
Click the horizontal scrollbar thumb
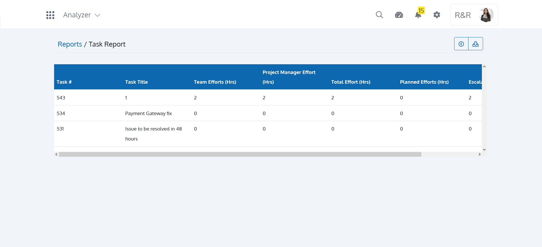pos(240,154)
